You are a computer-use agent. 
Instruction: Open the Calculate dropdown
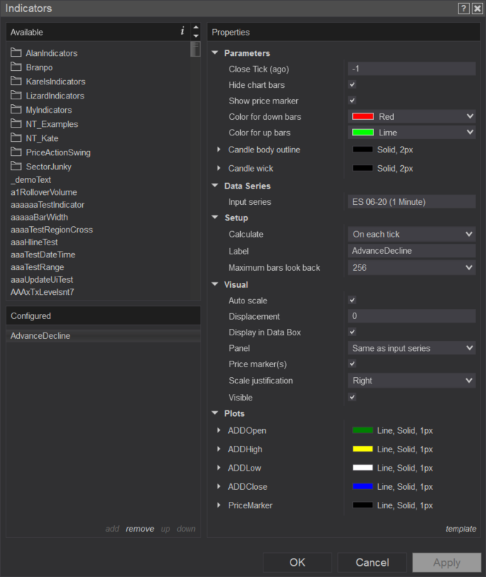pos(412,234)
